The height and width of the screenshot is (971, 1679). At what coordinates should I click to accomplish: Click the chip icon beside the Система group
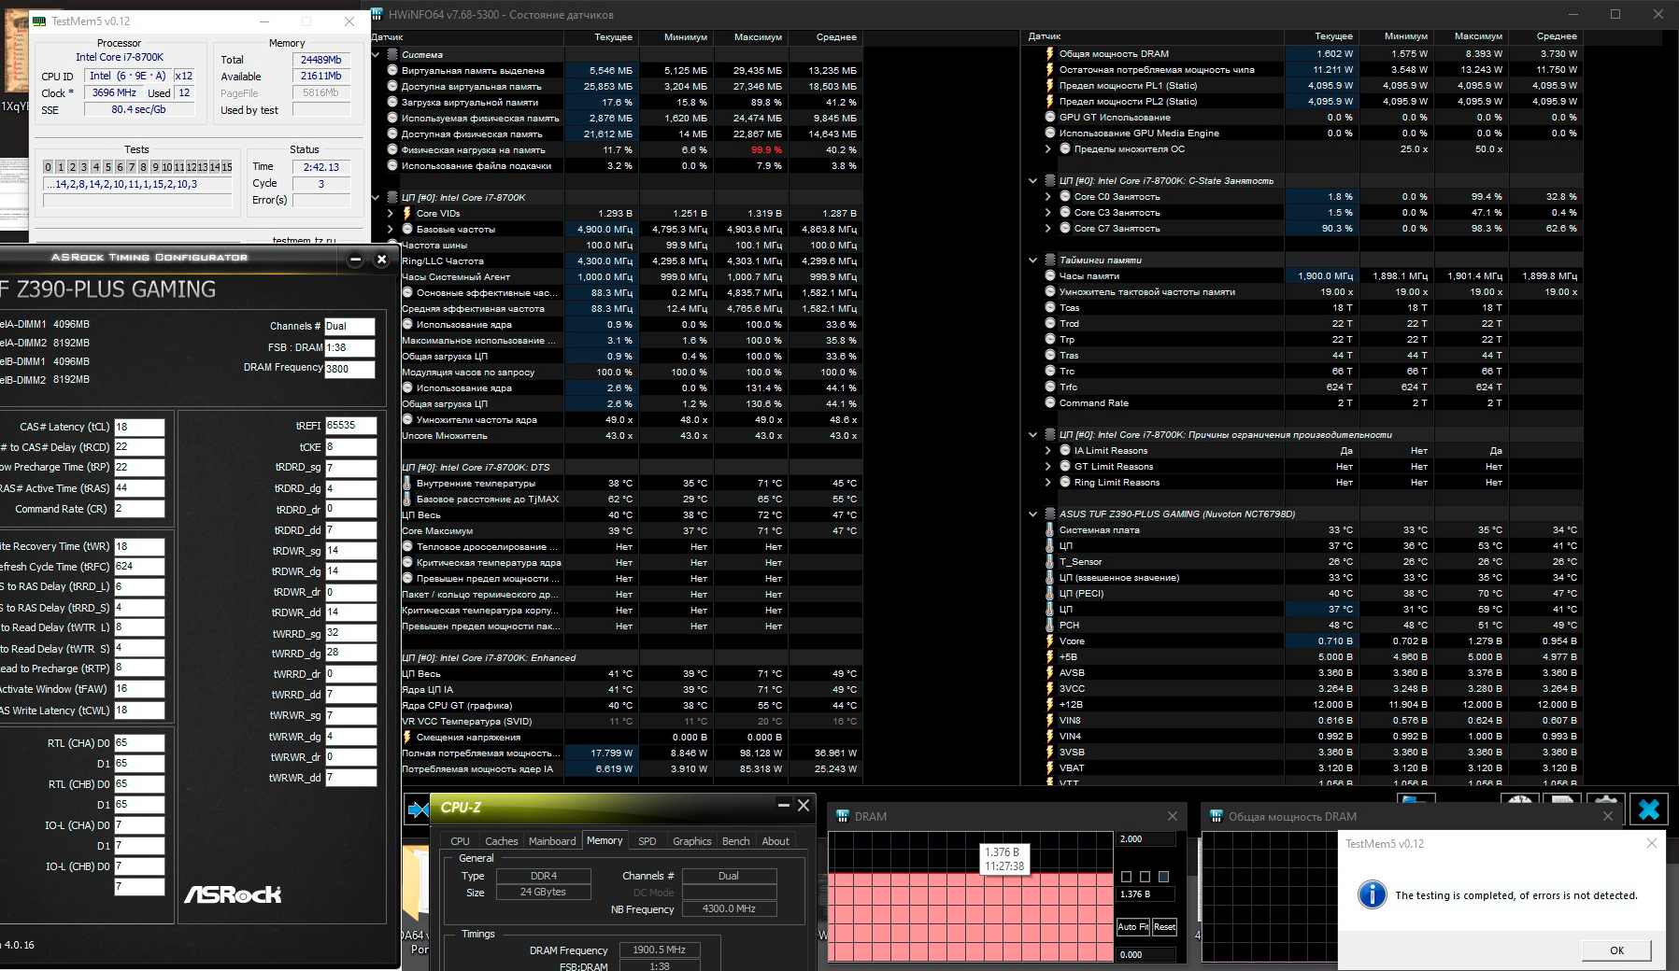click(x=391, y=54)
